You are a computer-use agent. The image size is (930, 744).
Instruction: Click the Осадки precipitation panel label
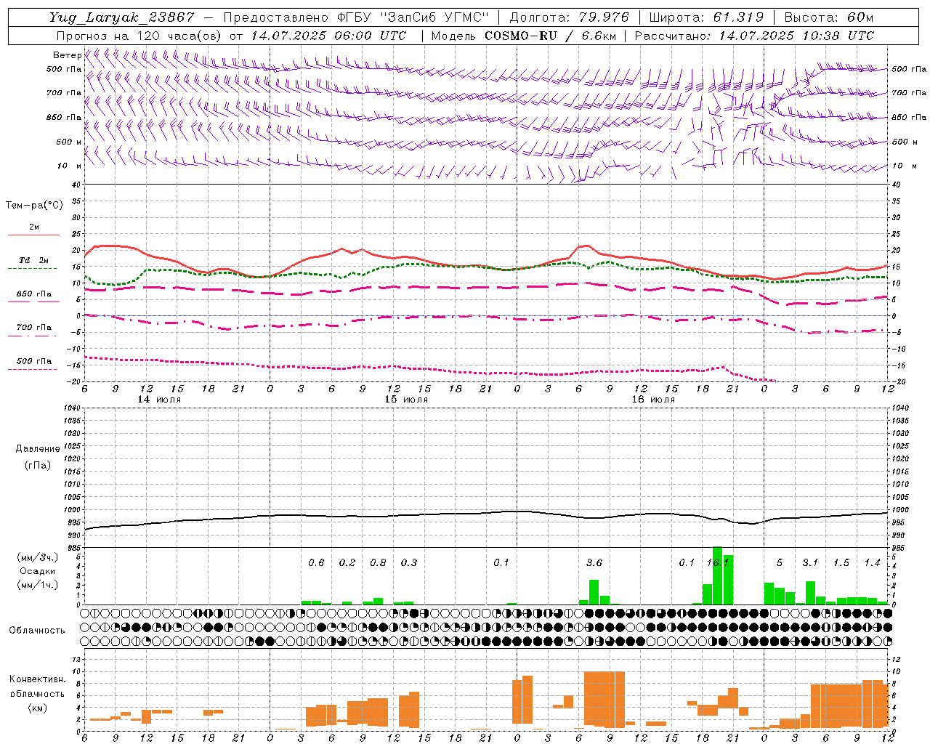point(37,571)
